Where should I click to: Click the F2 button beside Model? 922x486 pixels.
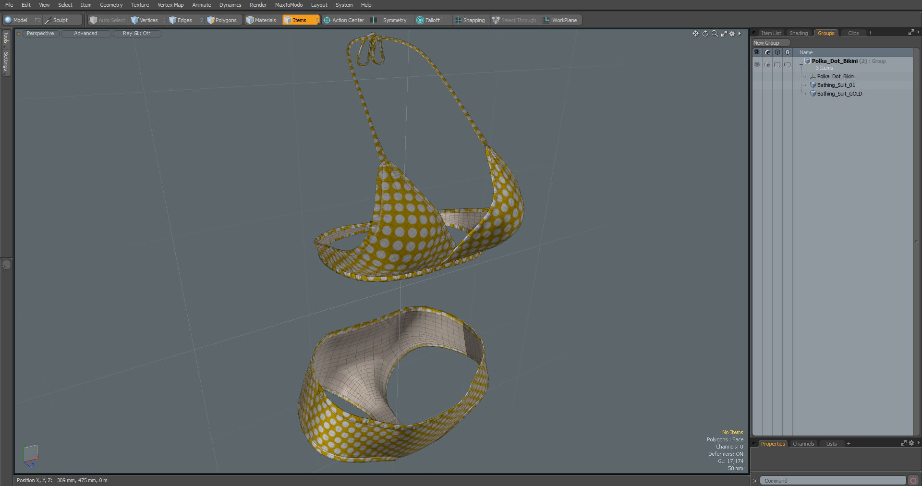(37, 20)
